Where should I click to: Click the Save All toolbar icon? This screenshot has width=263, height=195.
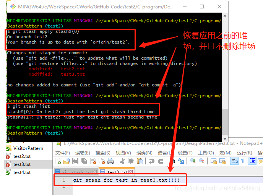pyautogui.click(x=84, y=161)
